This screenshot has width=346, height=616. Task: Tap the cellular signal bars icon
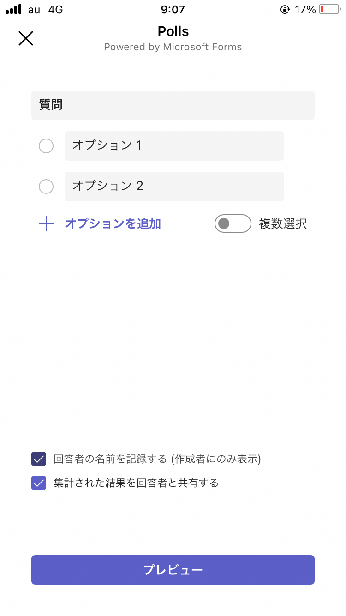(14, 9)
